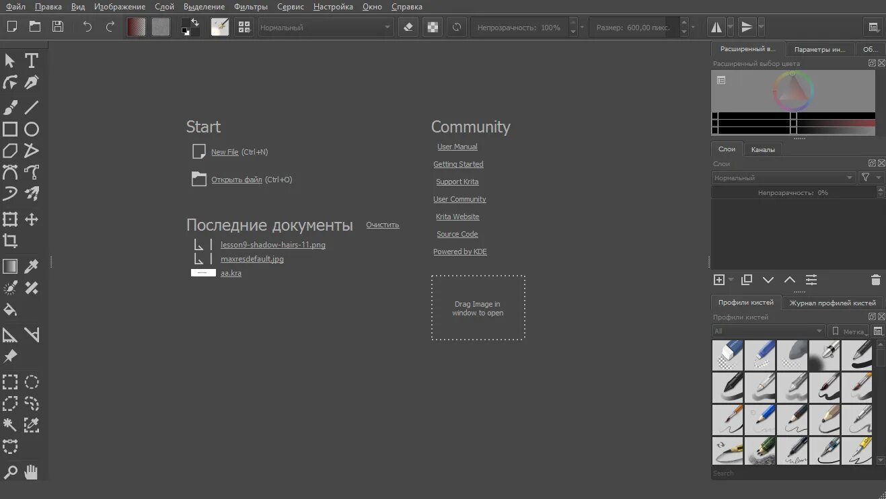Click the New File link
Viewport: 886px width, 499px height.
point(225,152)
